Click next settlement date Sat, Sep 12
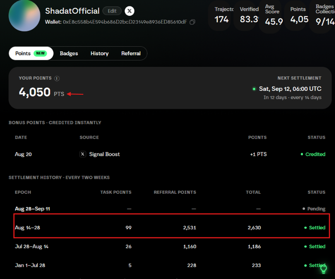 [x=290, y=89]
